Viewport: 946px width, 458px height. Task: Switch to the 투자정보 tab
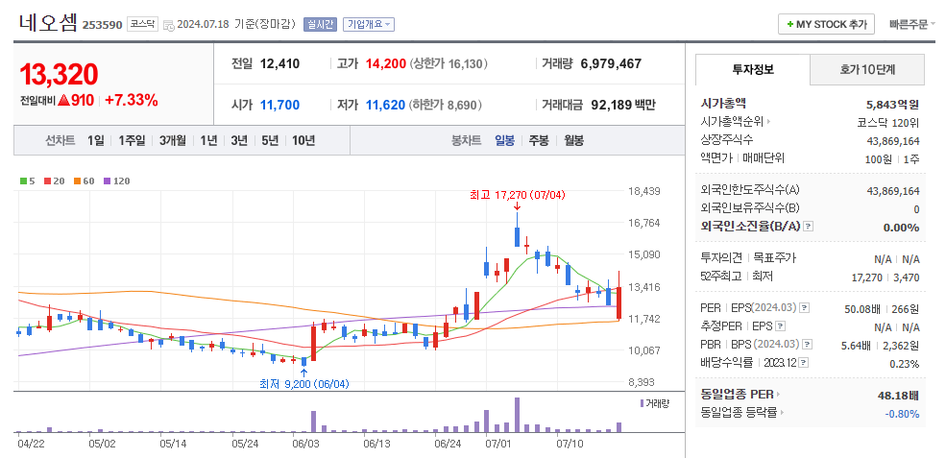point(753,69)
